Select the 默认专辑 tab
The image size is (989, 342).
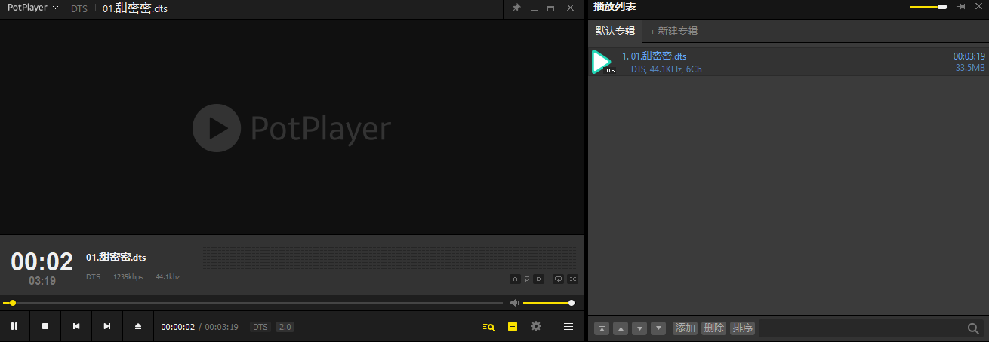pos(615,31)
